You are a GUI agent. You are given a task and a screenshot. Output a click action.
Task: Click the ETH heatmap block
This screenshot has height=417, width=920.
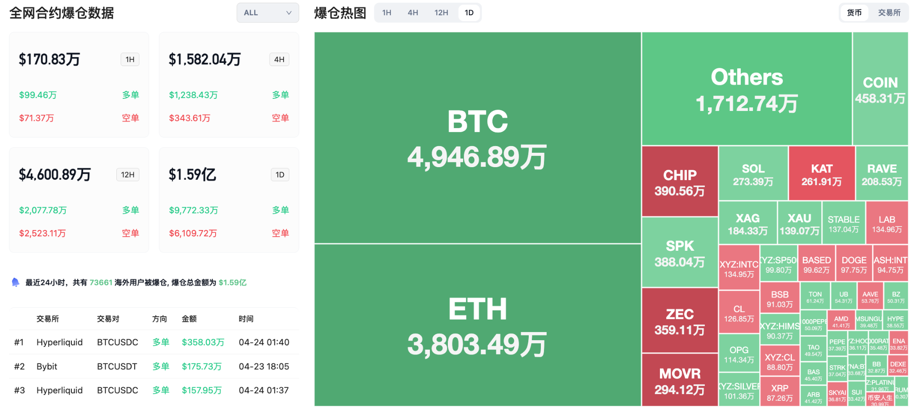[477, 325]
